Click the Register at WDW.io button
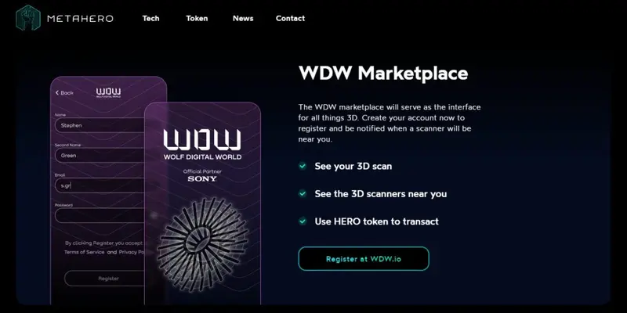 coord(364,259)
